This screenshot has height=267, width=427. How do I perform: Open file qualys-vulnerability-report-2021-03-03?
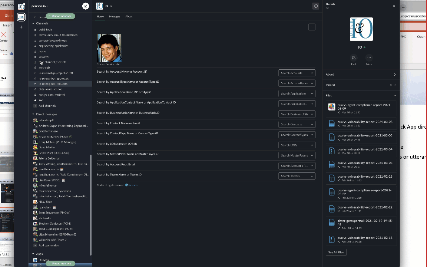tap(361, 165)
